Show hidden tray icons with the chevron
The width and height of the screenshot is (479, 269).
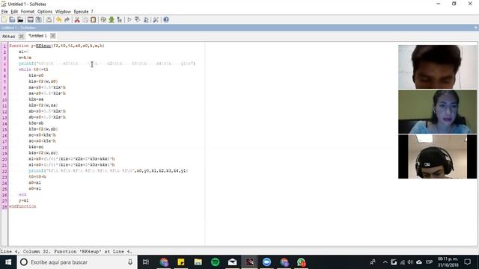click(x=385, y=262)
